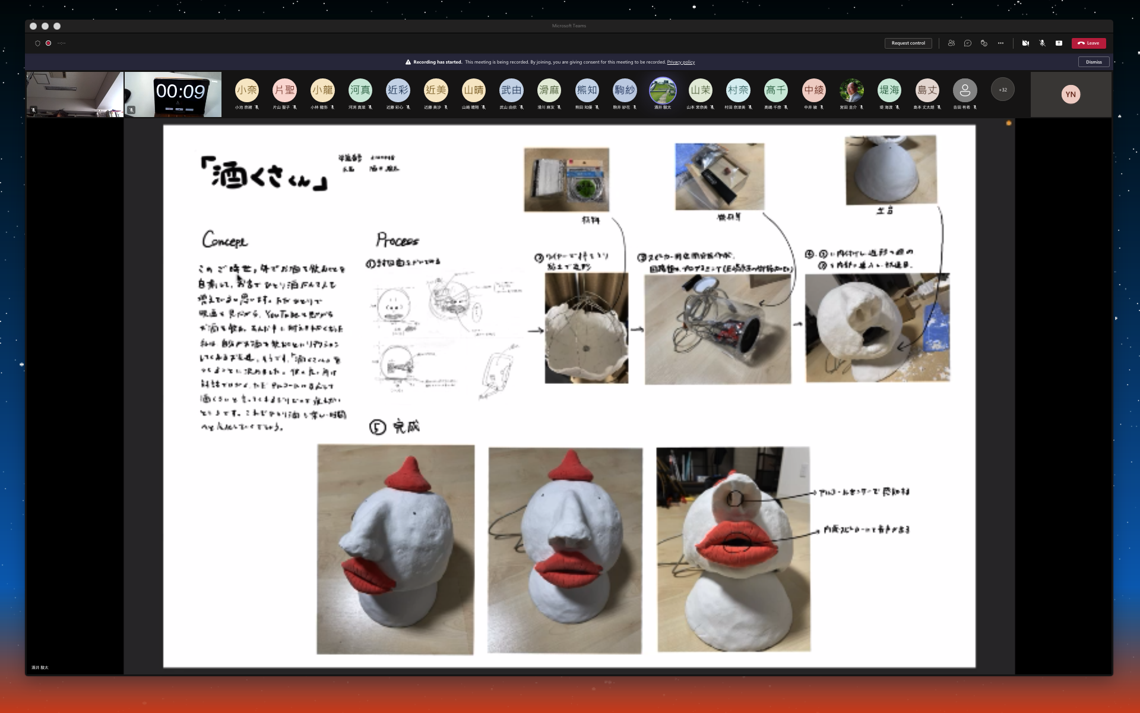Viewport: 1140px width, 713px height.
Task: Click the generic person silhouette avatar
Action: tap(965, 90)
